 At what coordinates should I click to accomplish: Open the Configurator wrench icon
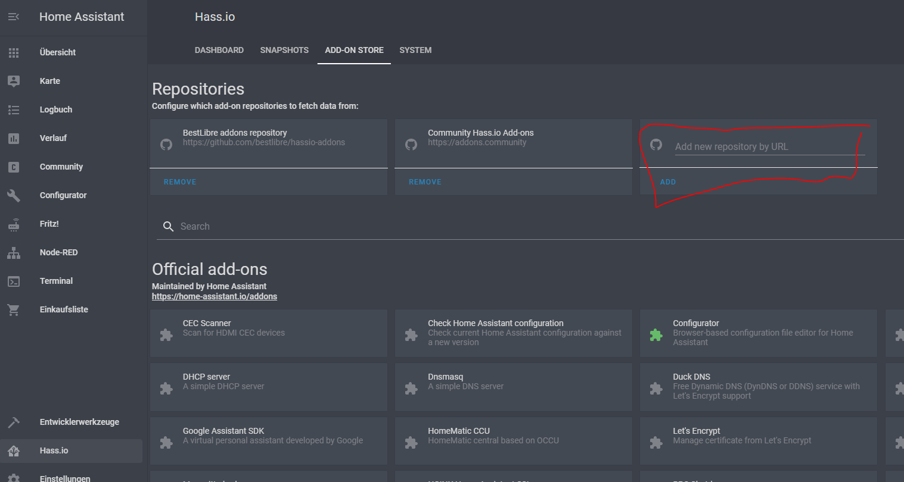point(14,195)
